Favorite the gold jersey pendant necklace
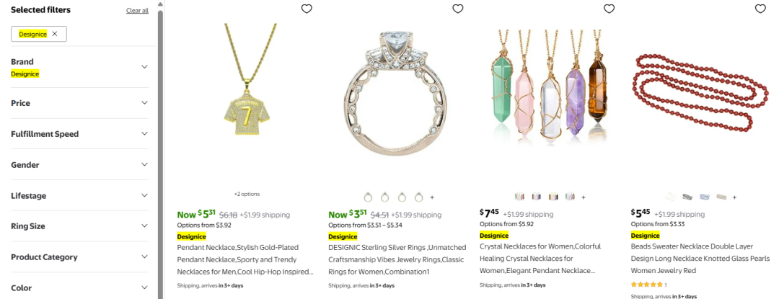The width and height of the screenshot is (779, 299). click(x=307, y=9)
